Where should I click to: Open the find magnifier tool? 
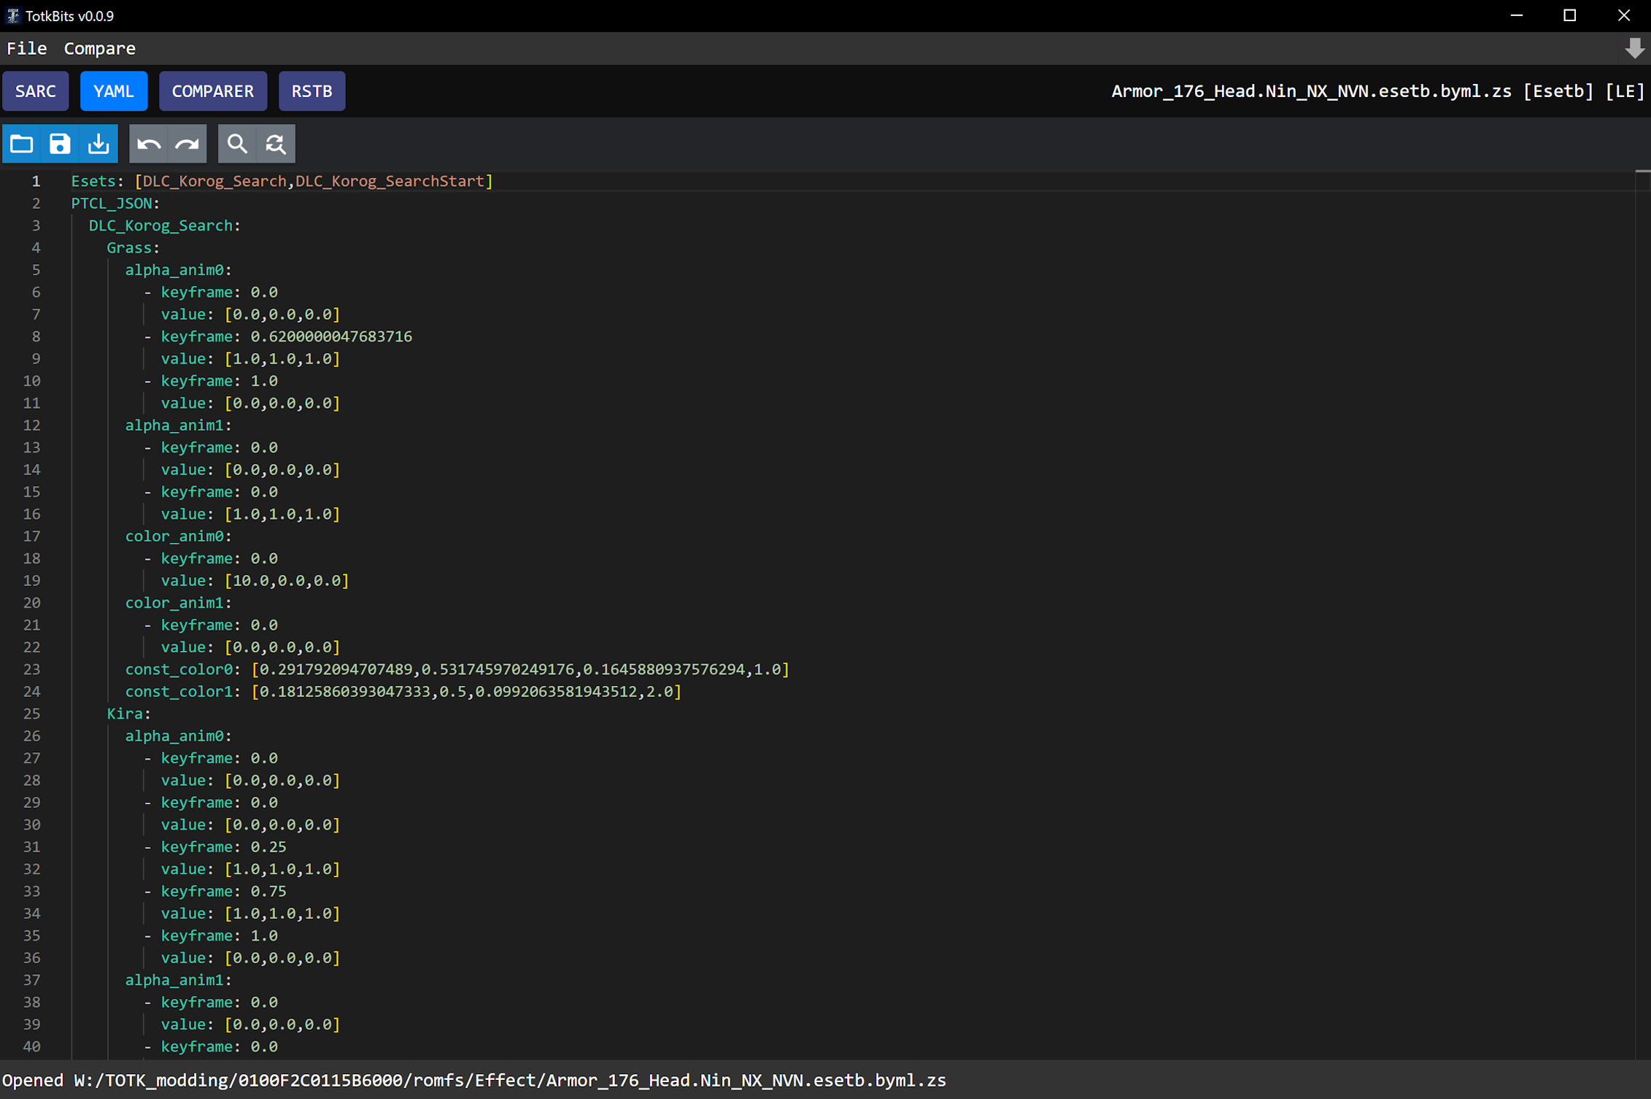point(237,144)
